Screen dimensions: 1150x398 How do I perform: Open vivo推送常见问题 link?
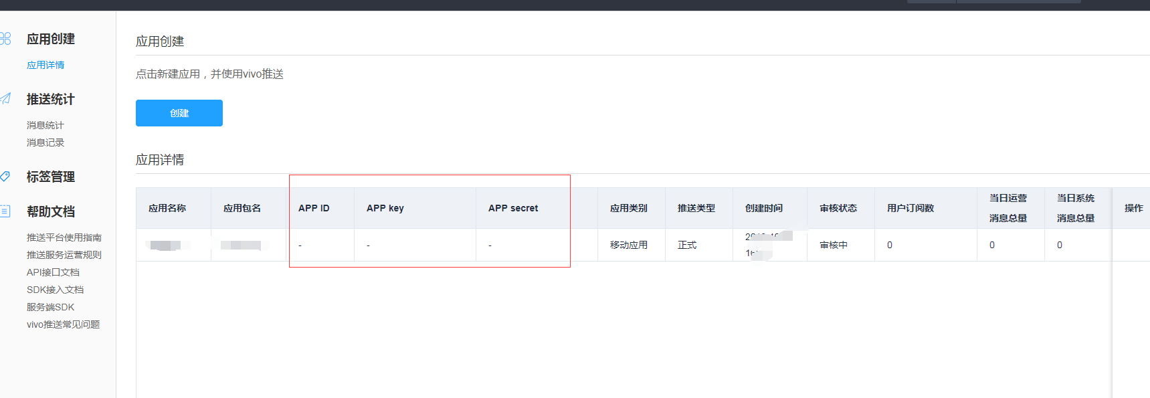coord(64,324)
